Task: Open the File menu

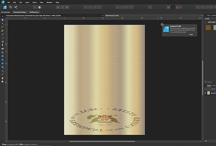Action: coord(9,2)
